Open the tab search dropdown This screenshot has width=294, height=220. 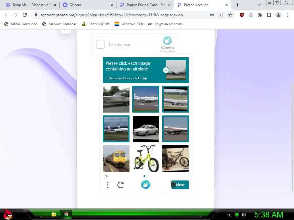tap(260, 5)
